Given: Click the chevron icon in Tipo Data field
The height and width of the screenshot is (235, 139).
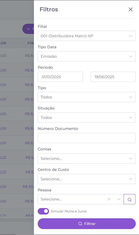Looking at the screenshot, I should coord(131,57).
